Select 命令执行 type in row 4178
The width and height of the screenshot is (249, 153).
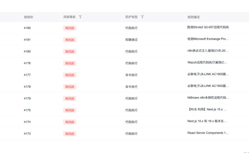click(x=131, y=87)
